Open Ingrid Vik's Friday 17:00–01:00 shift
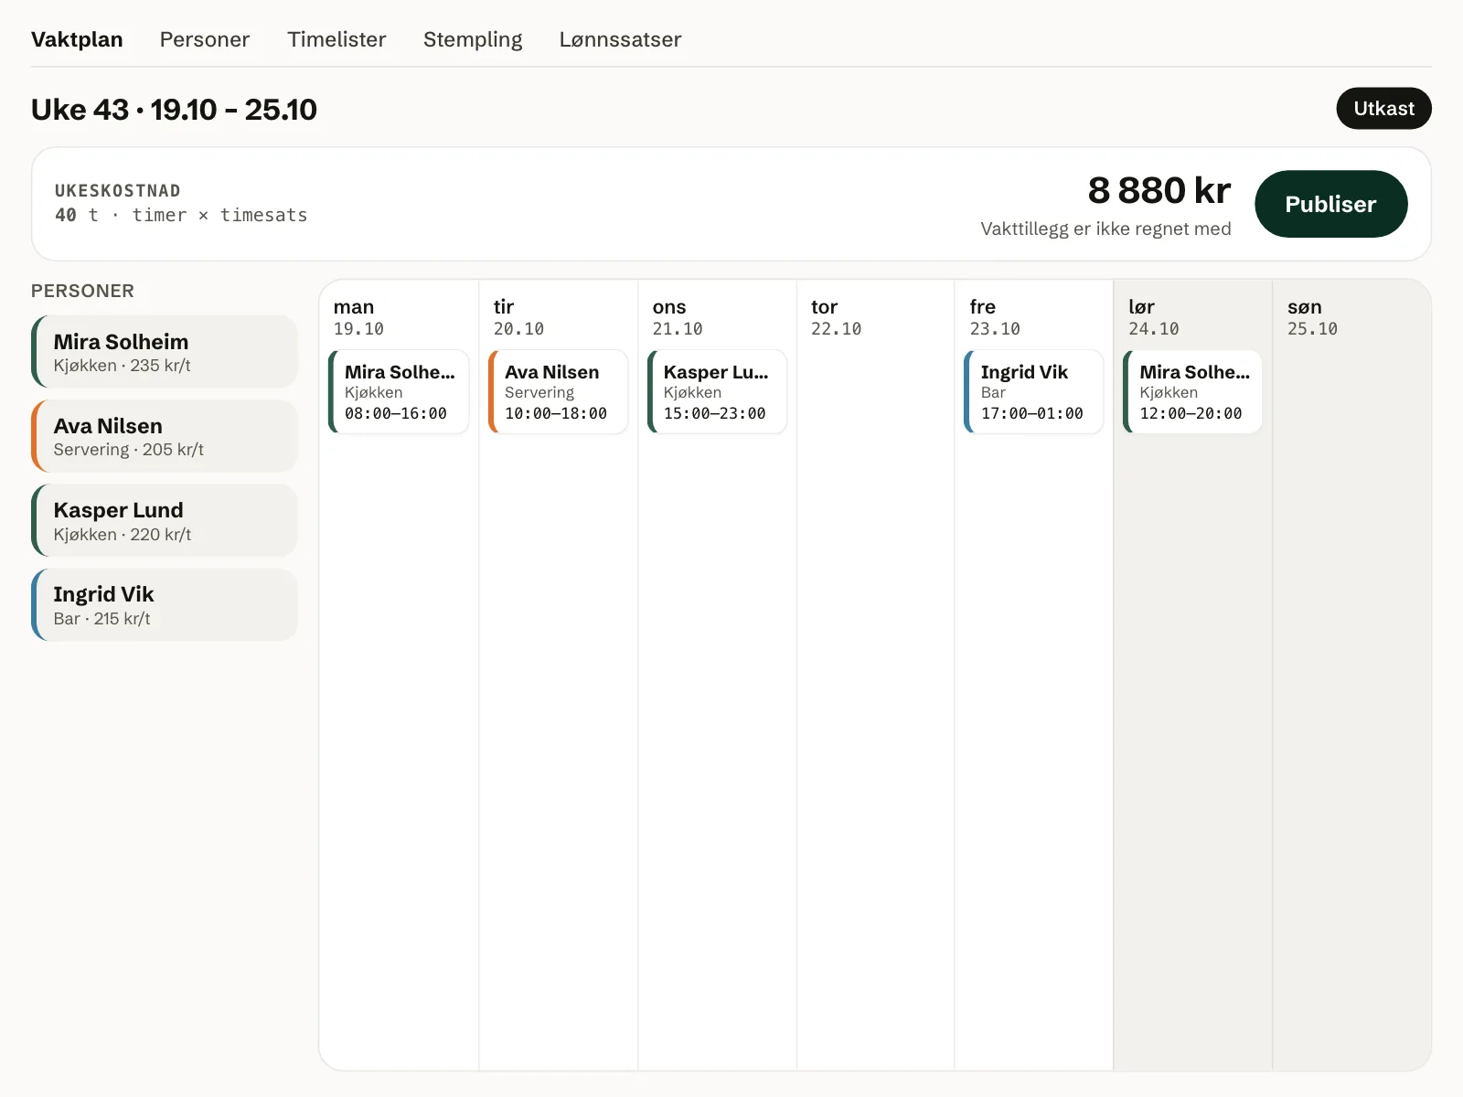This screenshot has width=1463, height=1097. [1034, 391]
